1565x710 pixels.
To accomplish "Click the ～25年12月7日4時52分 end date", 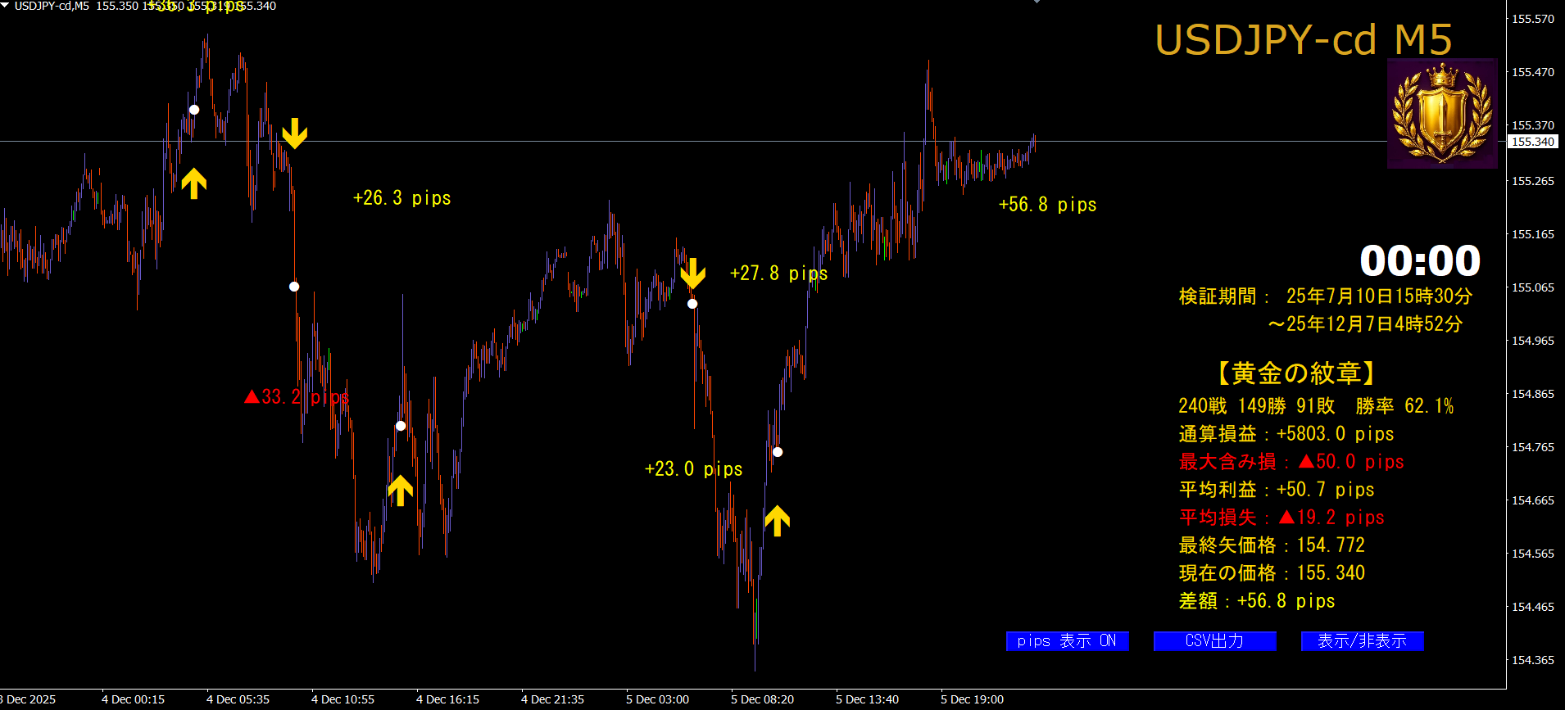I will pos(1365,324).
